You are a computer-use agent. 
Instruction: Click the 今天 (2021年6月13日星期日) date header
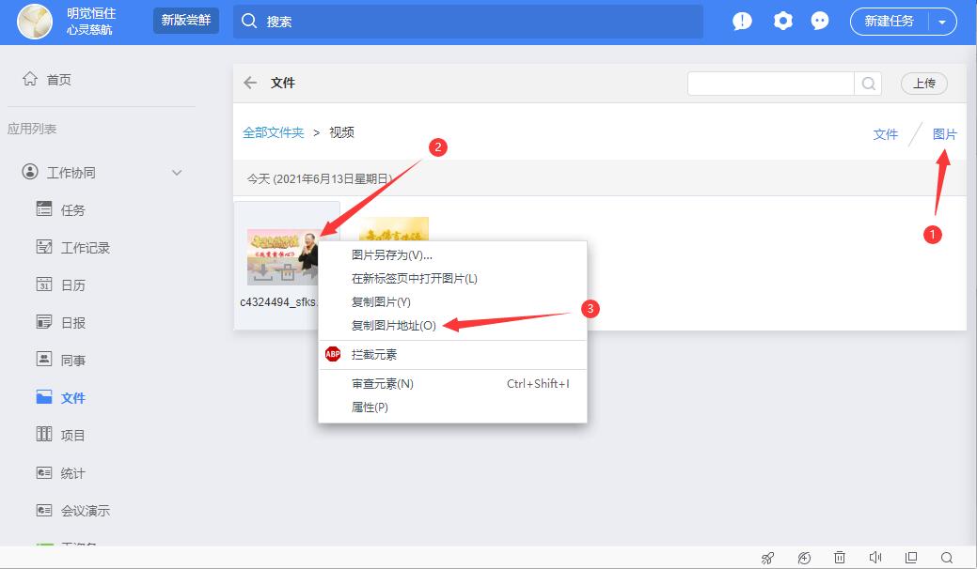(319, 179)
